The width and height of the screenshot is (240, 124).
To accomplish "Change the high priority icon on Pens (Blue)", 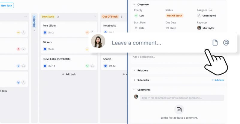I will [87, 32].
